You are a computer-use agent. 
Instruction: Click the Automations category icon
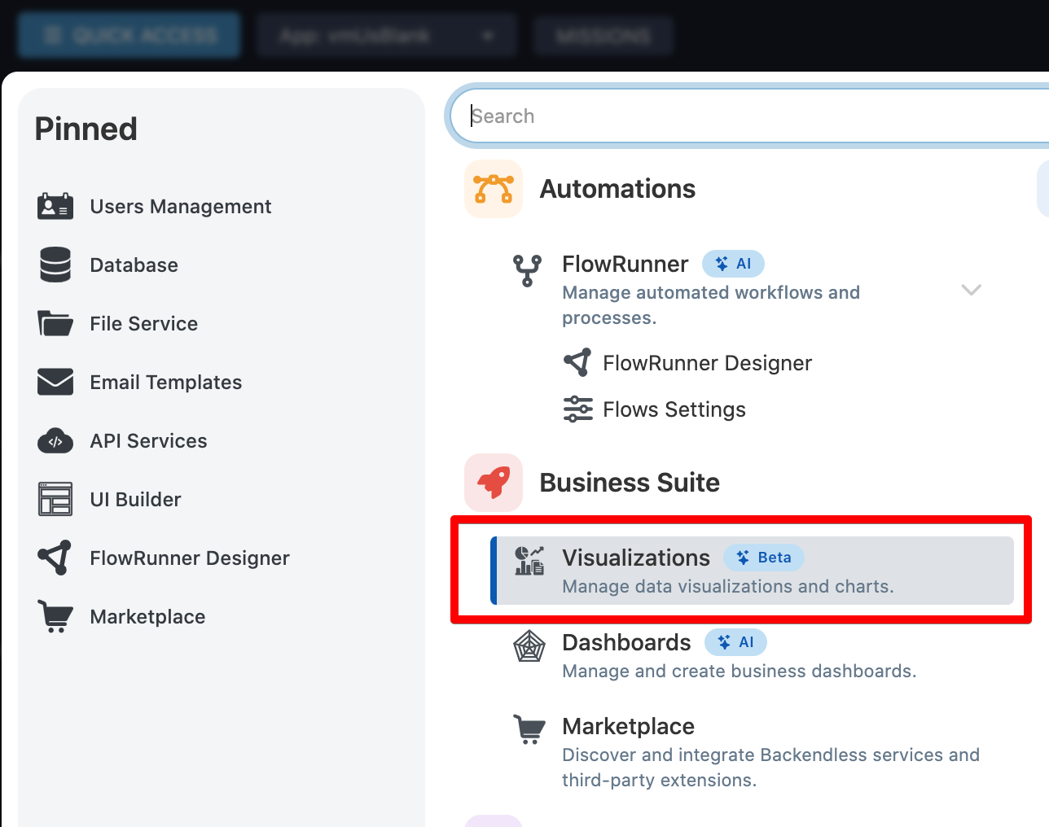[x=494, y=189]
